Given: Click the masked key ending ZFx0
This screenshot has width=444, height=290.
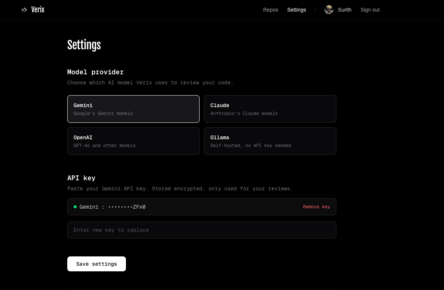Looking at the screenshot, I should (x=127, y=207).
